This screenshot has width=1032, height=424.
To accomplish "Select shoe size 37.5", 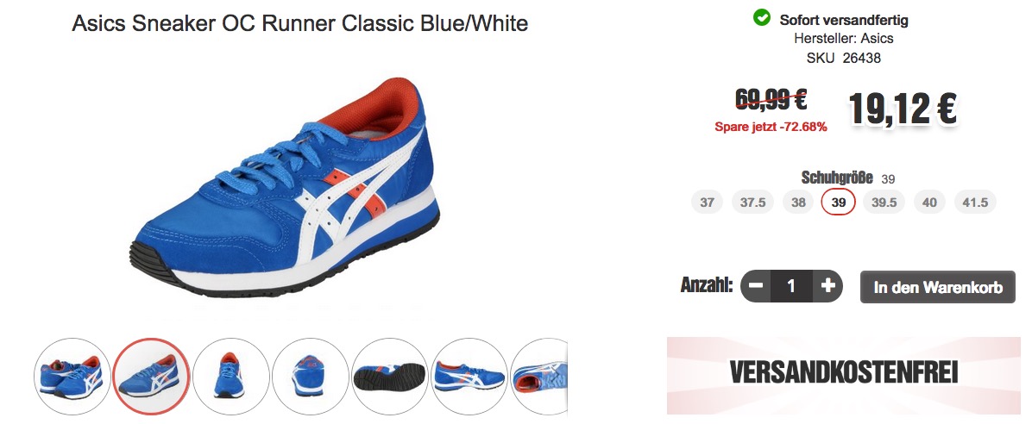I will pyautogui.click(x=753, y=202).
